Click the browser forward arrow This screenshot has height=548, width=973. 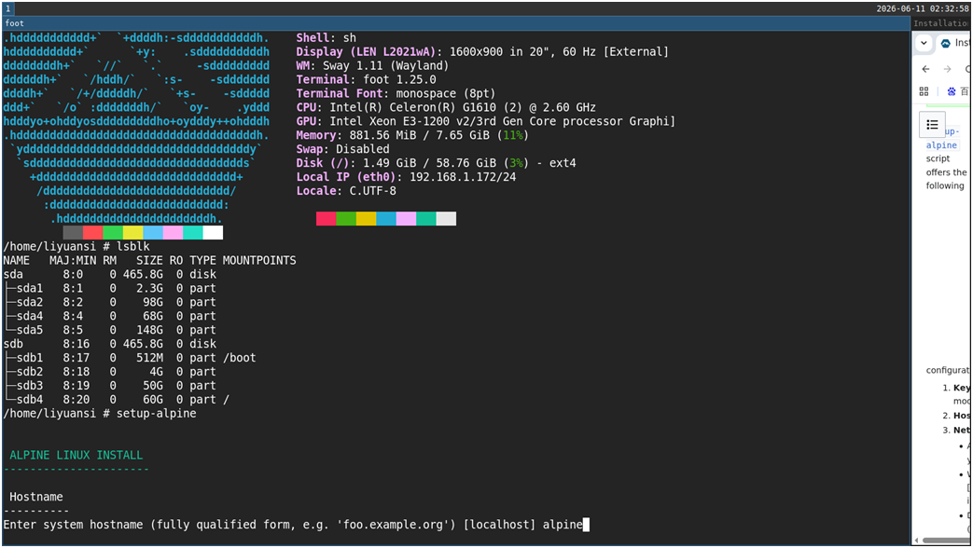pyautogui.click(x=947, y=69)
